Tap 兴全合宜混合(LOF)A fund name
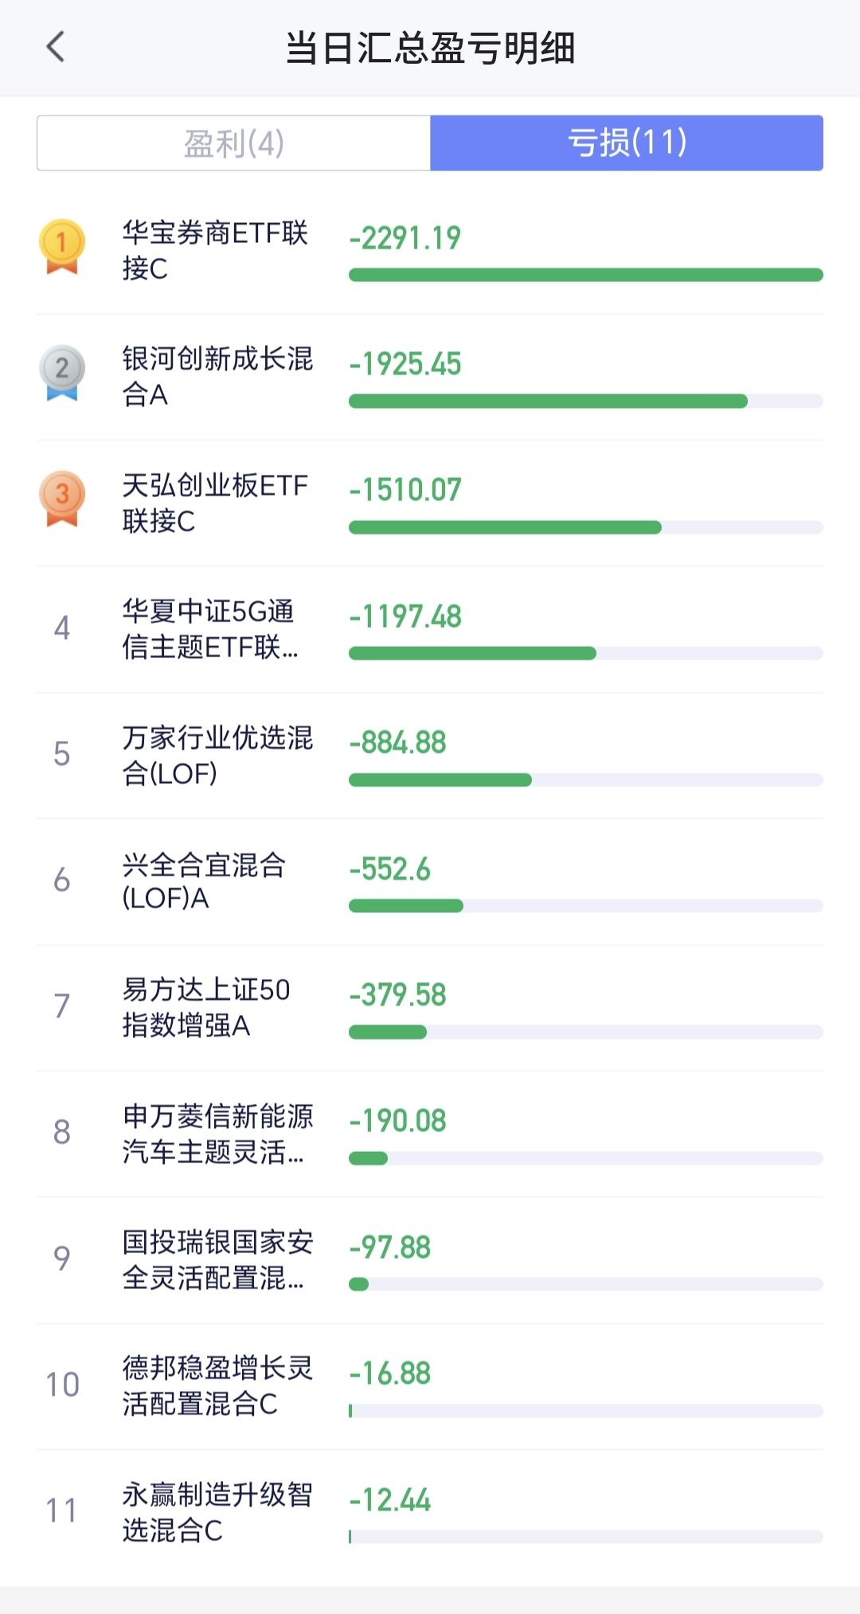This screenshot has width=860, height=1614. tap(204, 881)
